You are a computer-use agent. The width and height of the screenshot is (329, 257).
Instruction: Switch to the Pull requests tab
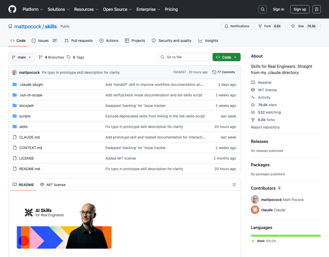click(x=79, y=41)
